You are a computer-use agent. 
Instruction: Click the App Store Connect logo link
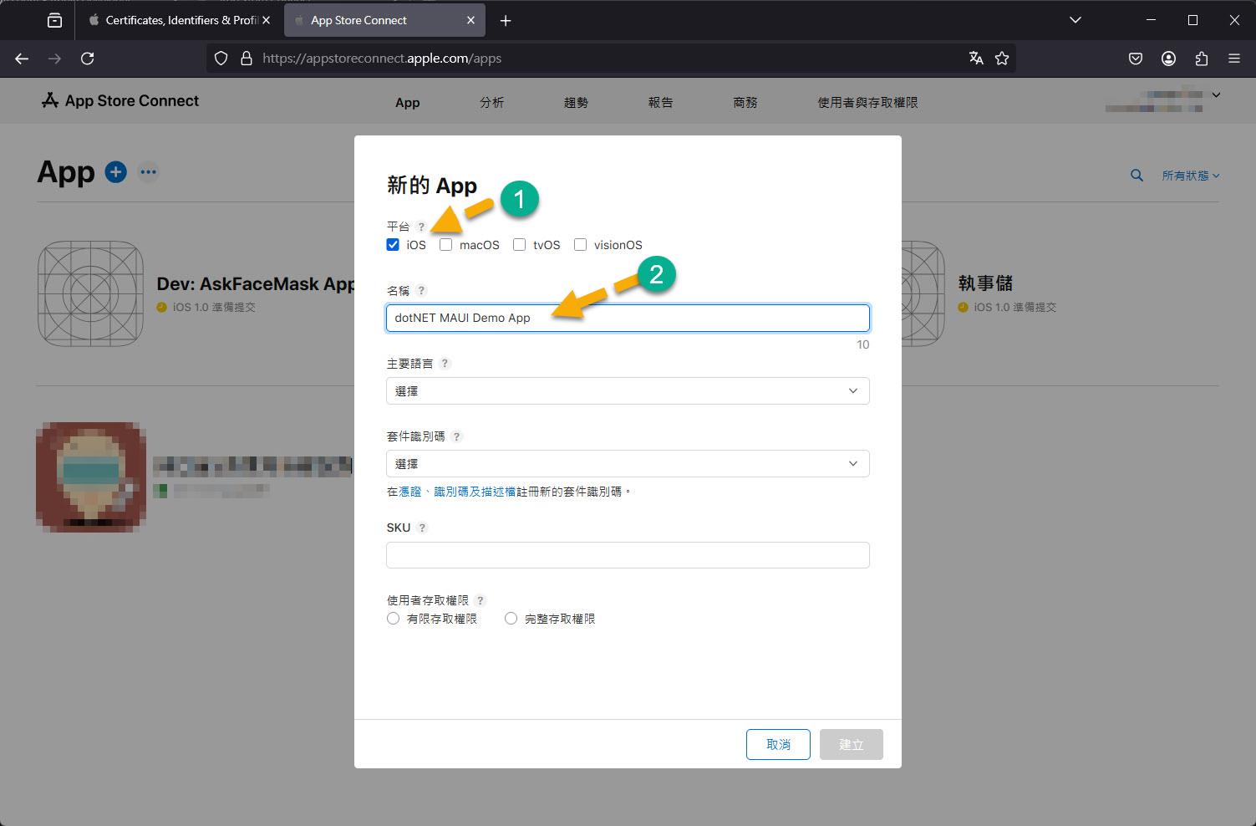coord(120,101)
